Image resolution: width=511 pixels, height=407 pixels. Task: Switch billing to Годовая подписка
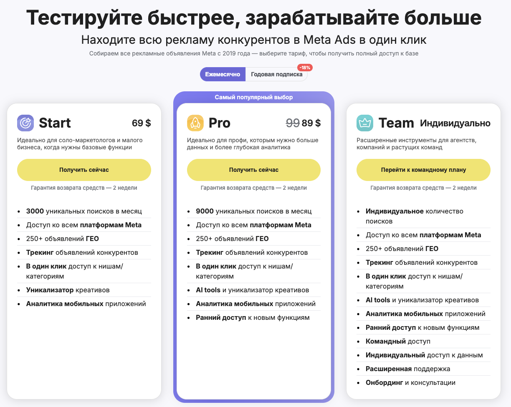point(276,74)
